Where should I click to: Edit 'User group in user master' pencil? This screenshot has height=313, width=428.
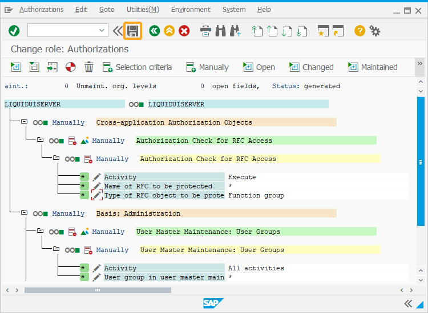[x=96, y=277]
